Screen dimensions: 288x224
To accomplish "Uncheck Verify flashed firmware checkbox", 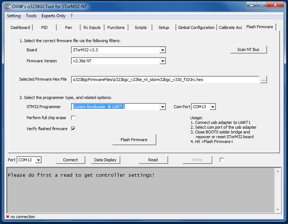I will coord(73,129).
